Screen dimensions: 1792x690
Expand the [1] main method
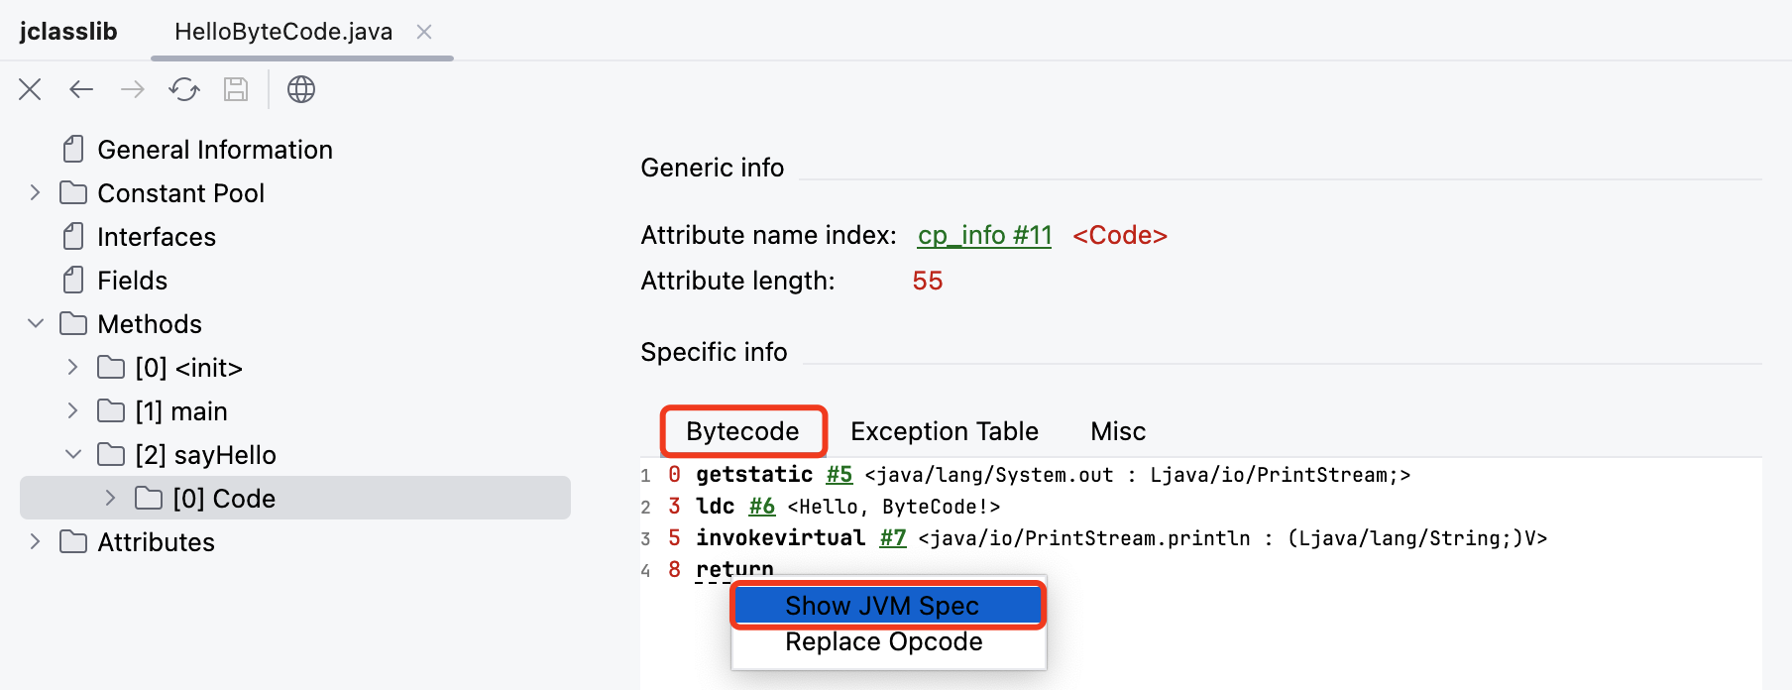click(73, 410)
